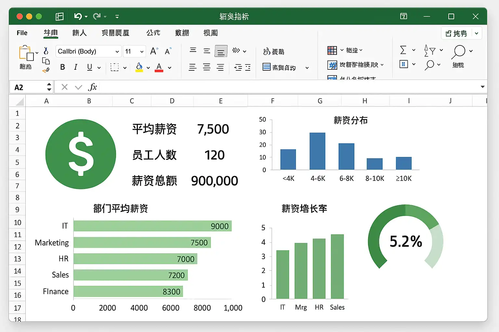Toggle Italic formatting

(x=76, y=67)
